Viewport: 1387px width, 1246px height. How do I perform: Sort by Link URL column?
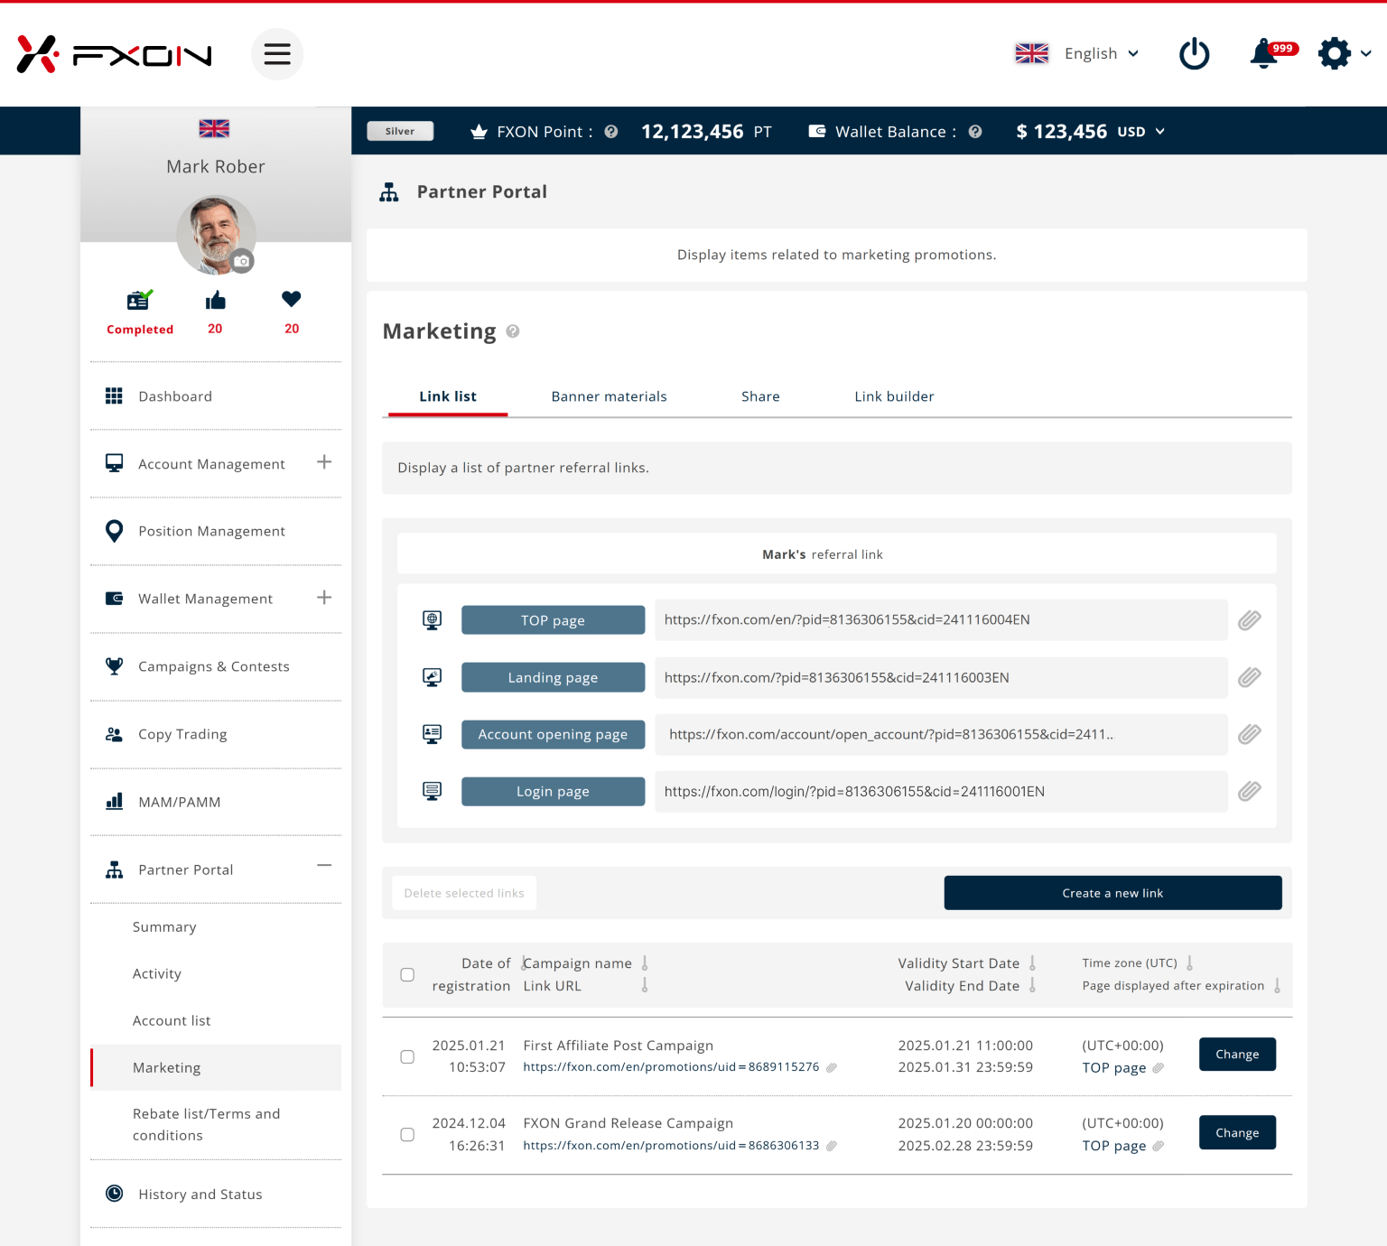coord(645,985)
